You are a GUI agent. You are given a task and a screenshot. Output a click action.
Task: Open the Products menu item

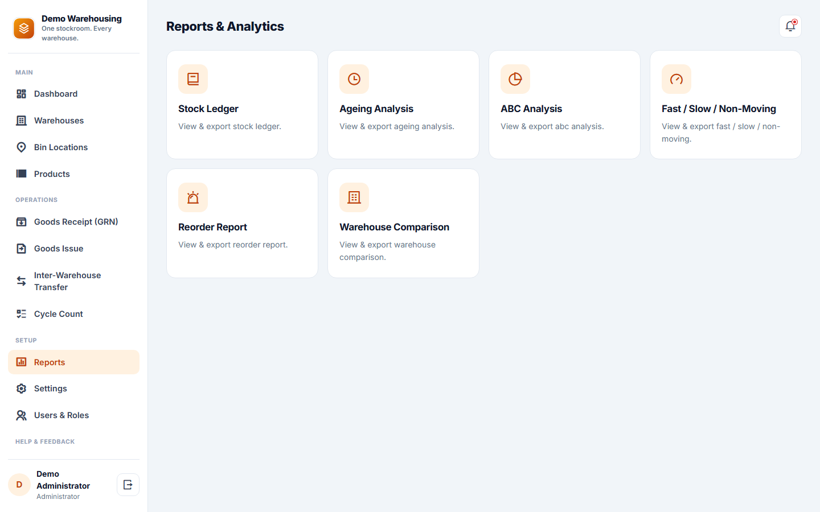[73, 174]
